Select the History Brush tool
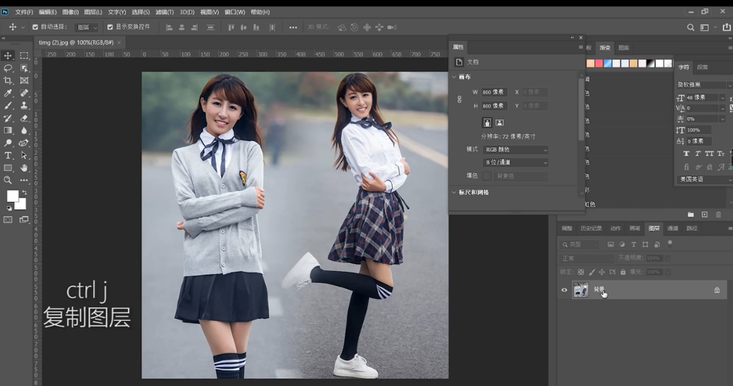733x386 pixels. click(8, 118)
